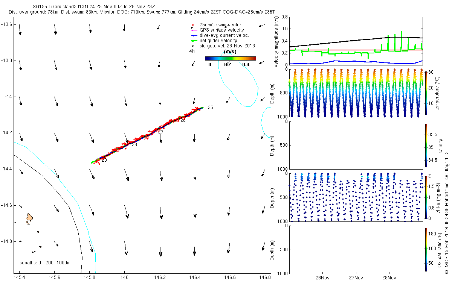This screenshot has width=452, height=282.
Task: Click day marker '27' on glider track
Action: coord(160,132)
